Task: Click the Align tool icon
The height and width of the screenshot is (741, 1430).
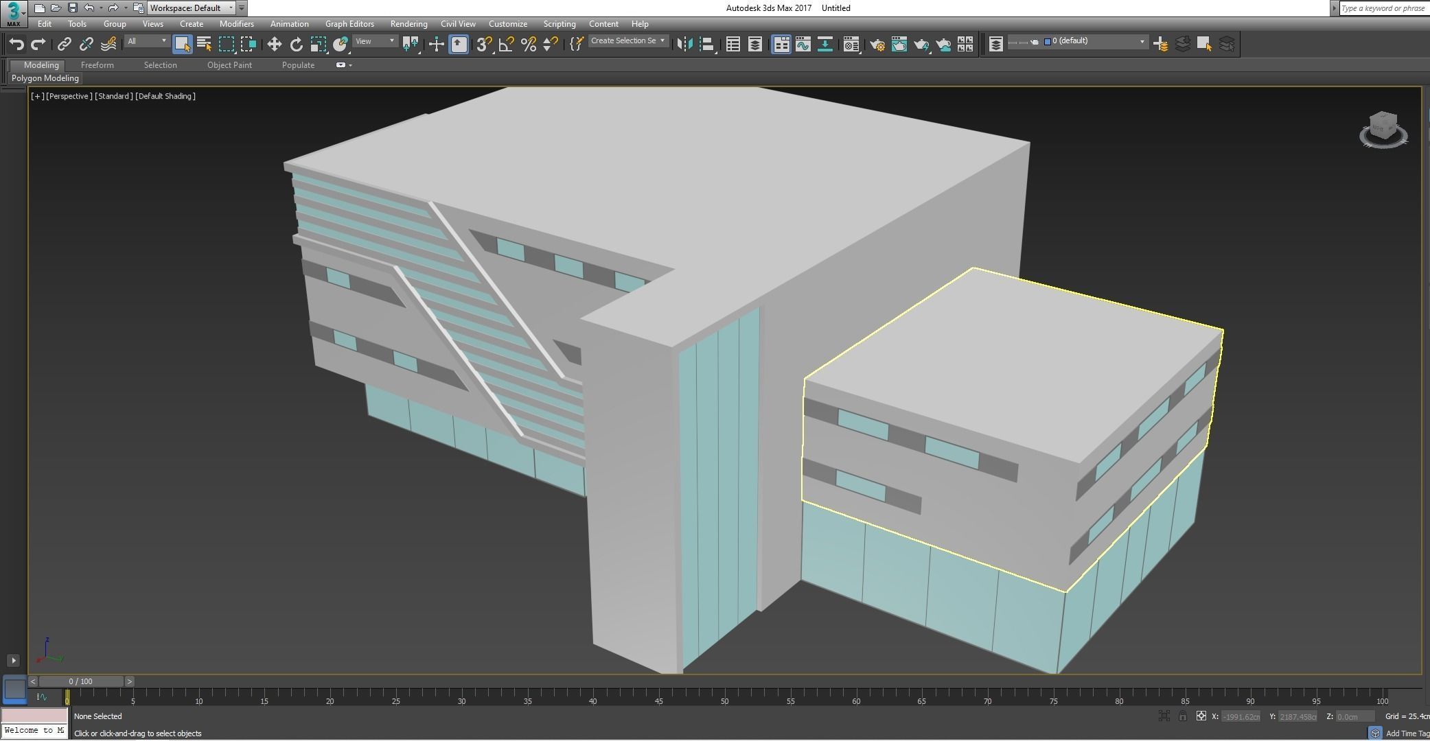Action: click(x=707, y=44)
